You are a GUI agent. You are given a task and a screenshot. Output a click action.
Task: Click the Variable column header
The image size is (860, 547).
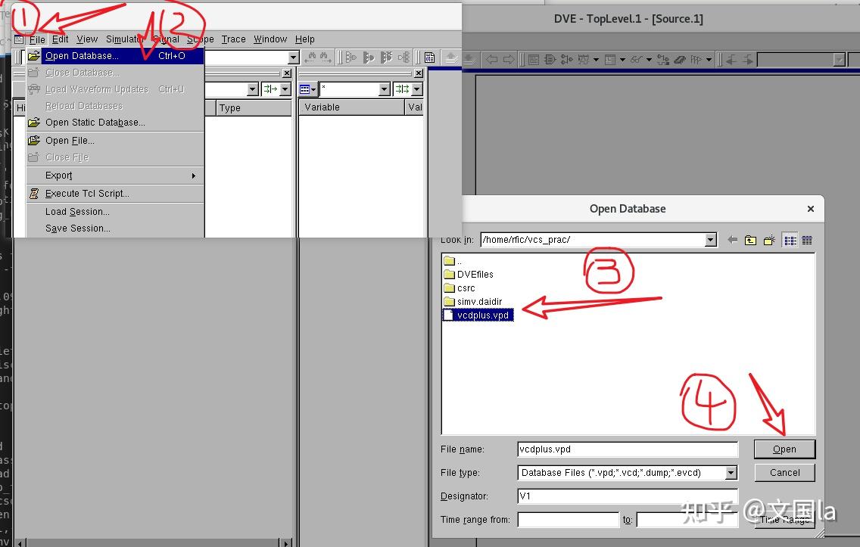351,107
